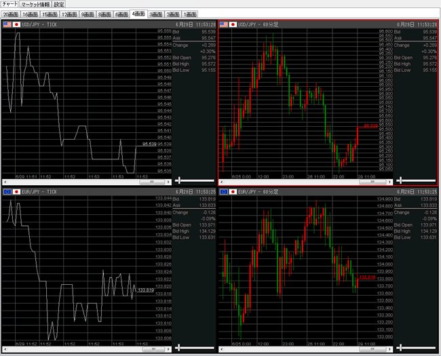The height and width of the screenshot is (356, 441).
Task: Click the EUR/JPY - TICK title
Action: 39,192
